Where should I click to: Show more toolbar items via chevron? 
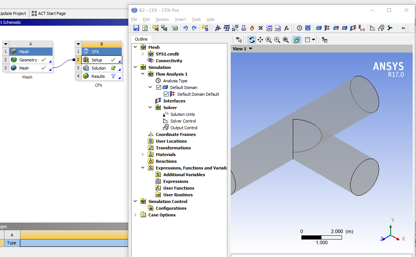[x=403, y=28]
